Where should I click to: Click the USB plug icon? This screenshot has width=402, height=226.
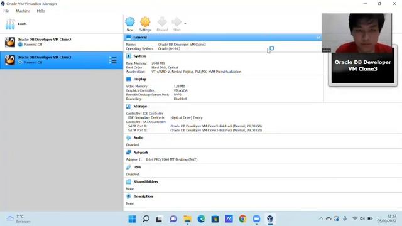pyautogui.click(x=129, y=167)
